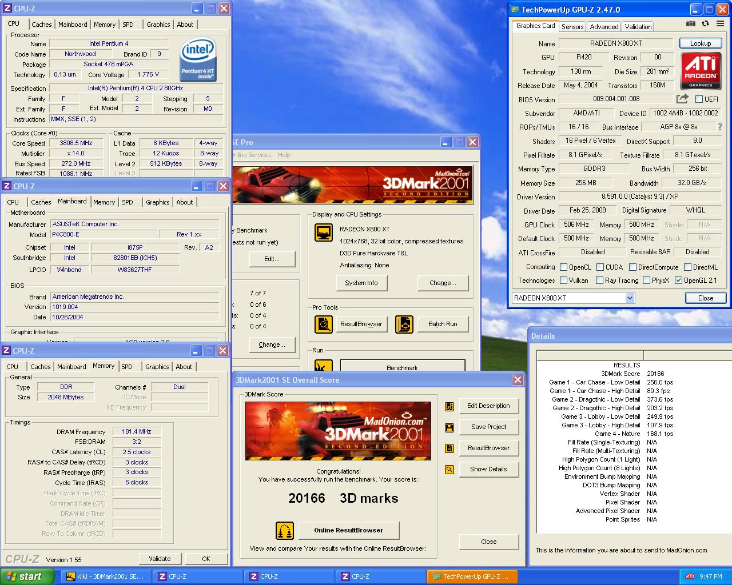Click the Bus Interface question mark icon
732x585 pixels.
pos(720,127)
